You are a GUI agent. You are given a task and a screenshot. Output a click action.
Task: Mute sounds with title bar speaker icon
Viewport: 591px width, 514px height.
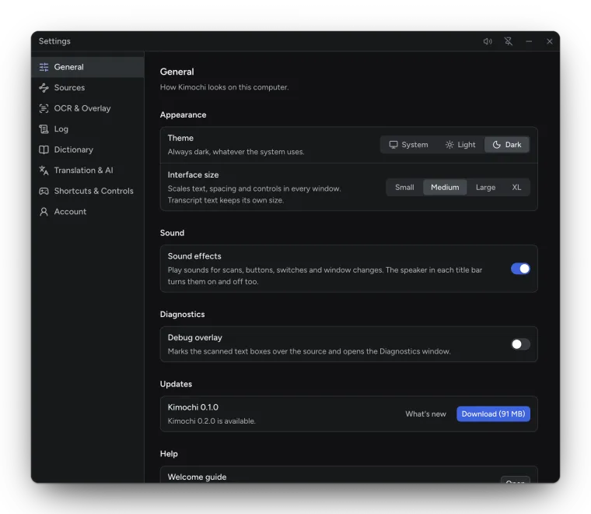(x=488, y=41)
